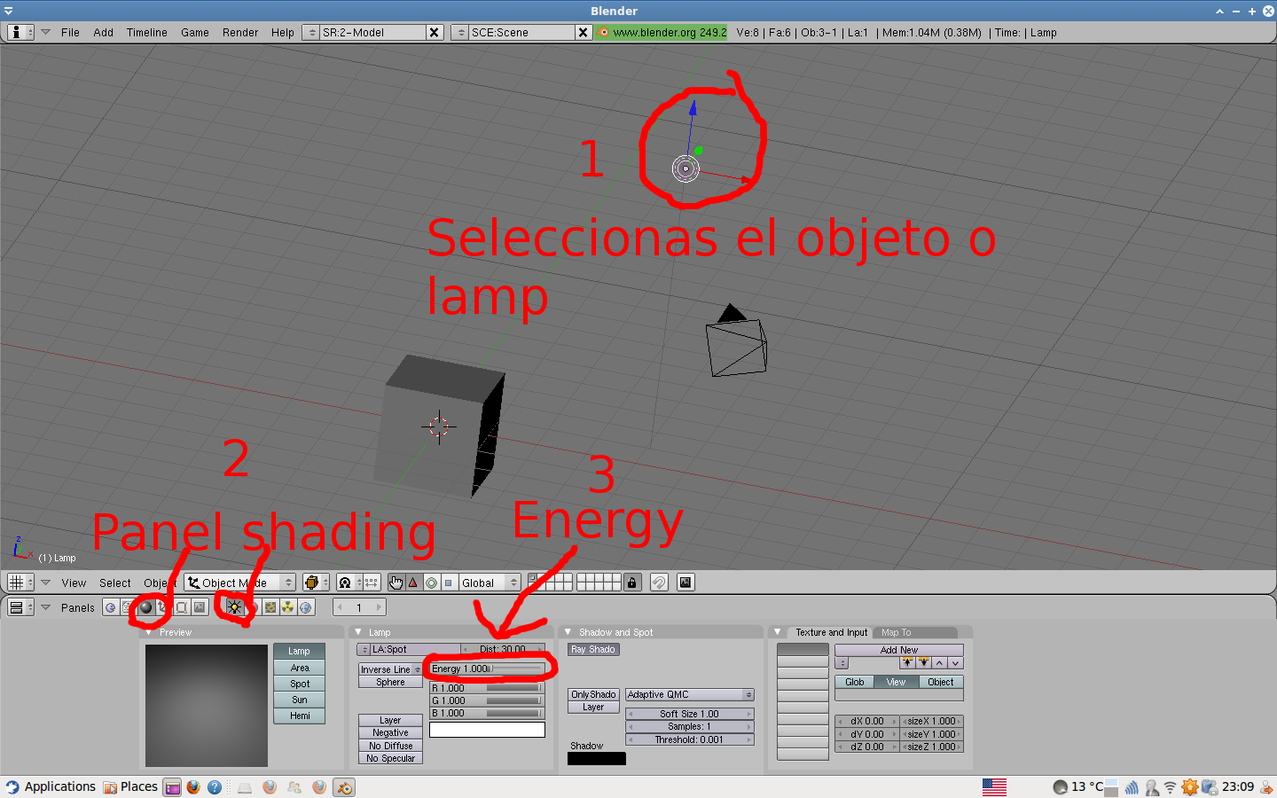Adjust the R color slider
This screenshot has width=1277, height=798.
pos(487,688)
